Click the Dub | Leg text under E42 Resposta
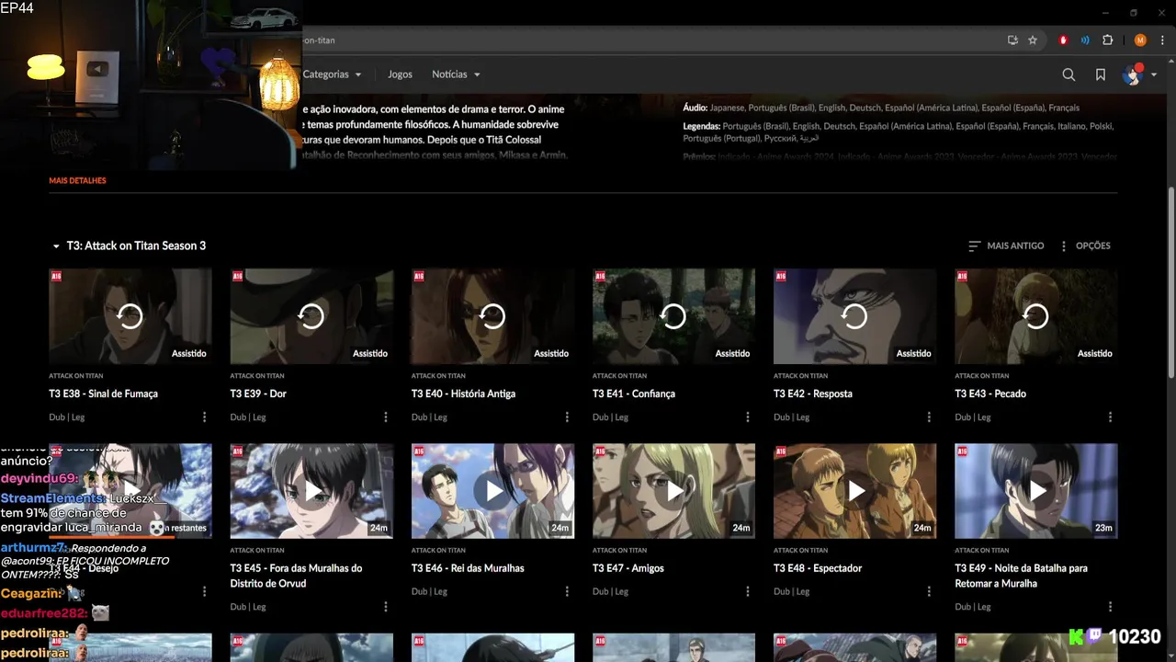The width and height of the screenshot is (1176, 662). [x=791, y=417]
